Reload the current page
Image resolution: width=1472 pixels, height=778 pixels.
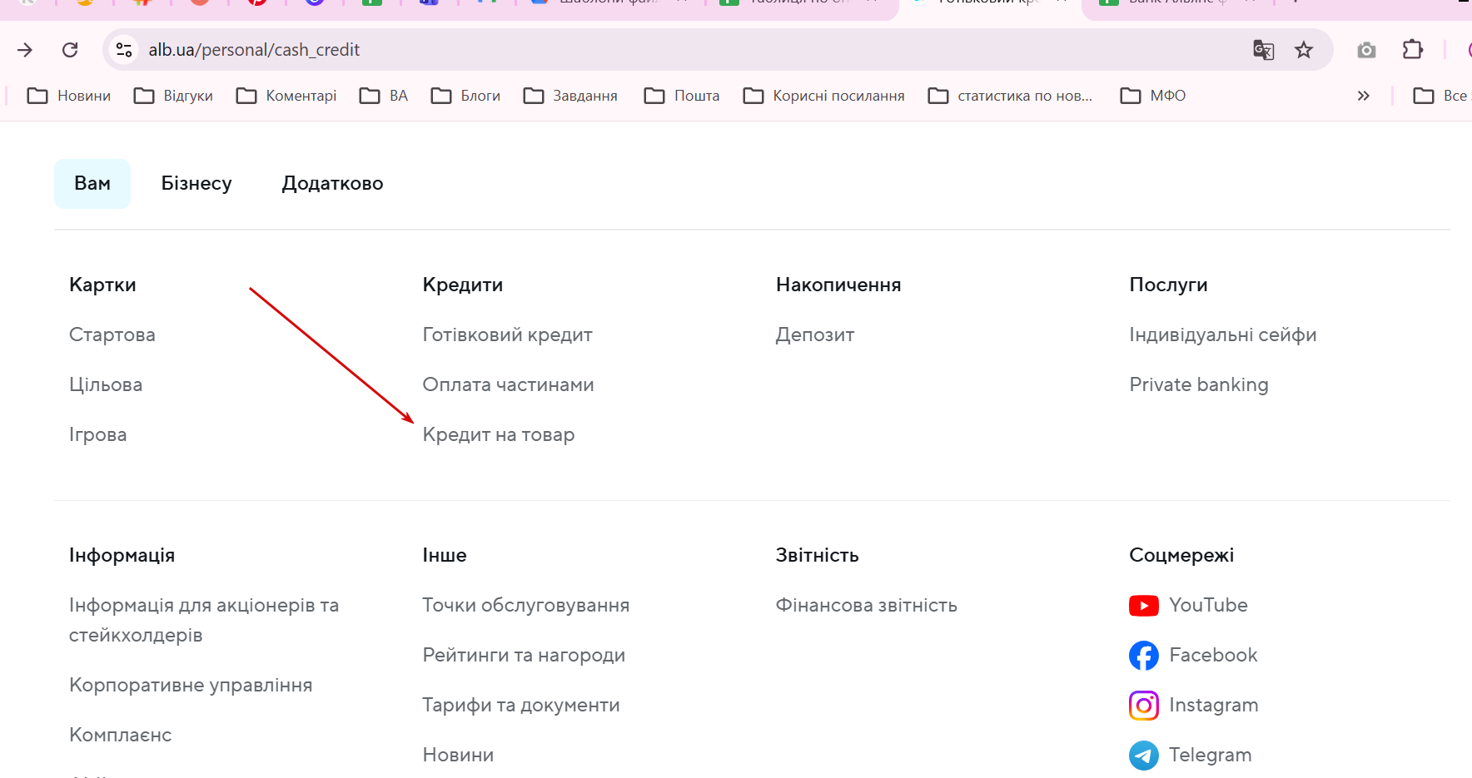[x=70, y=50]
